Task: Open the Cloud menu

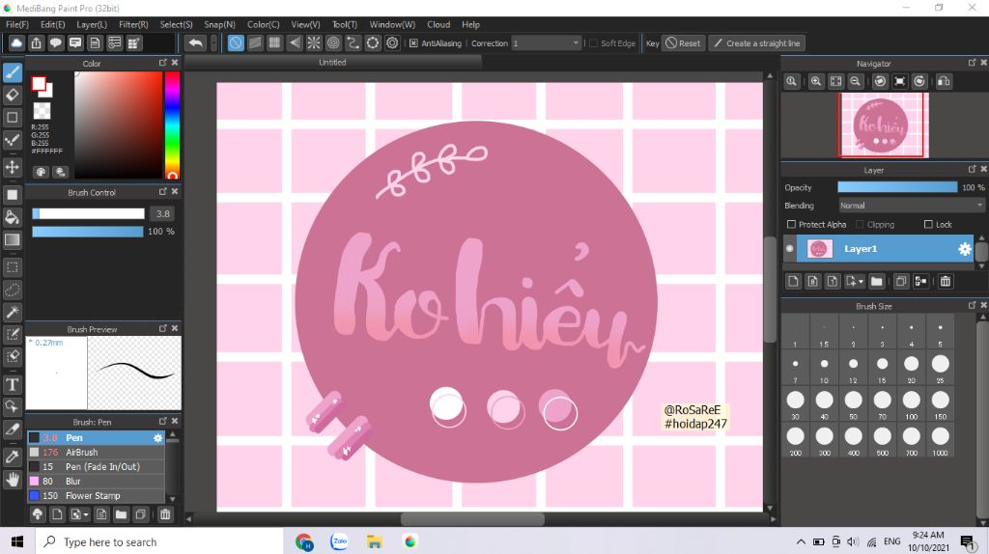Action: (x=438, y=24)
